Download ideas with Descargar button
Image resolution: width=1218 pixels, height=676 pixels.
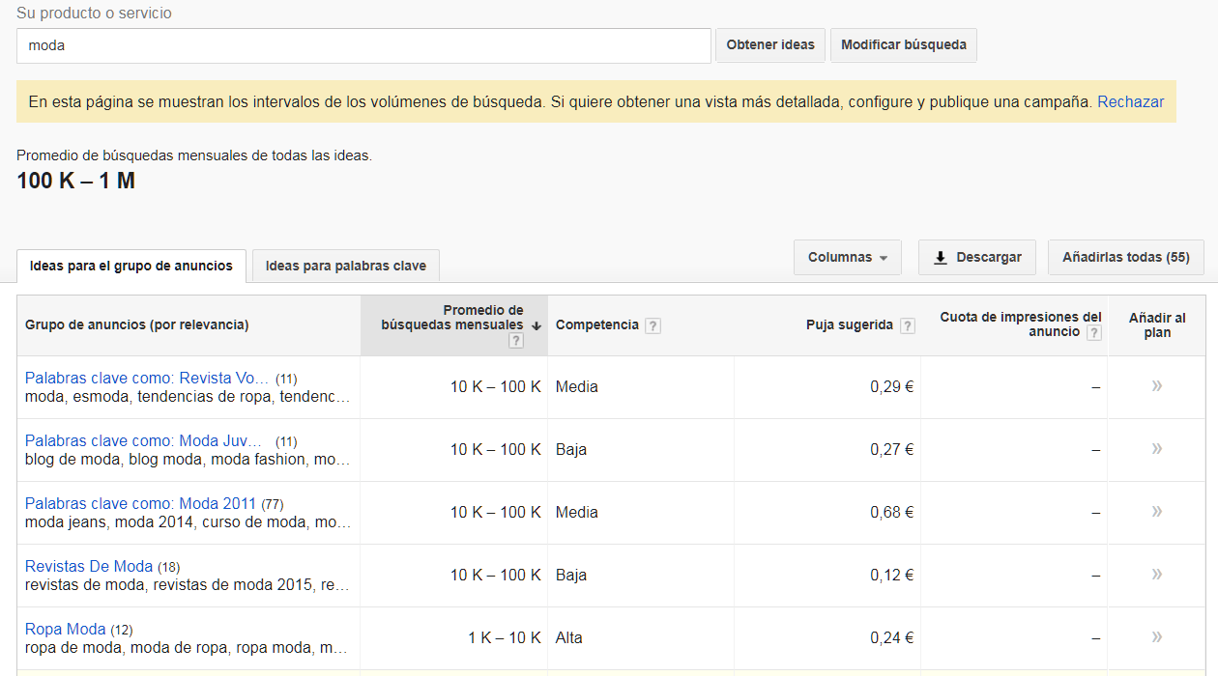pyautogui.click(x=976, y=258)
